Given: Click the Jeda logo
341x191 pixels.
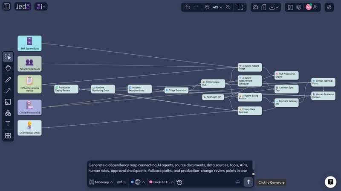Looking at the screenshot, I should 23,6.
